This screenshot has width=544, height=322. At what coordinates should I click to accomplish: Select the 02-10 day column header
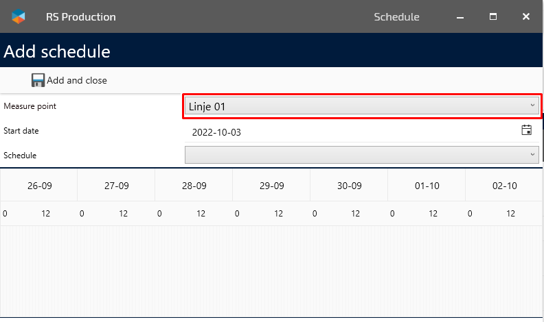[x=505, y=186]
